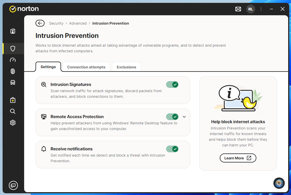Open the Norton home dashboard icon
The image size is (291, 195).
point(13,31)
